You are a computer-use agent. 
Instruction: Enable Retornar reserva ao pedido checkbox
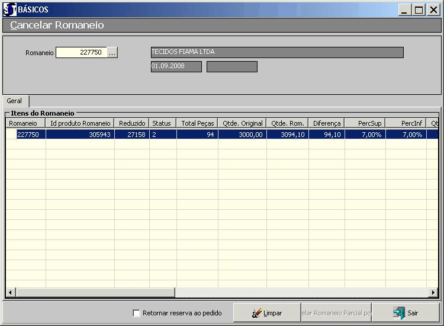(137, 313)
